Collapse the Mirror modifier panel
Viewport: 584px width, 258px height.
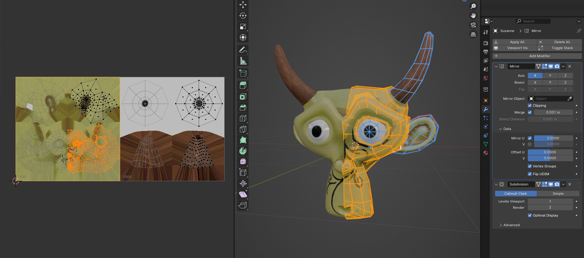pos(496,66)
